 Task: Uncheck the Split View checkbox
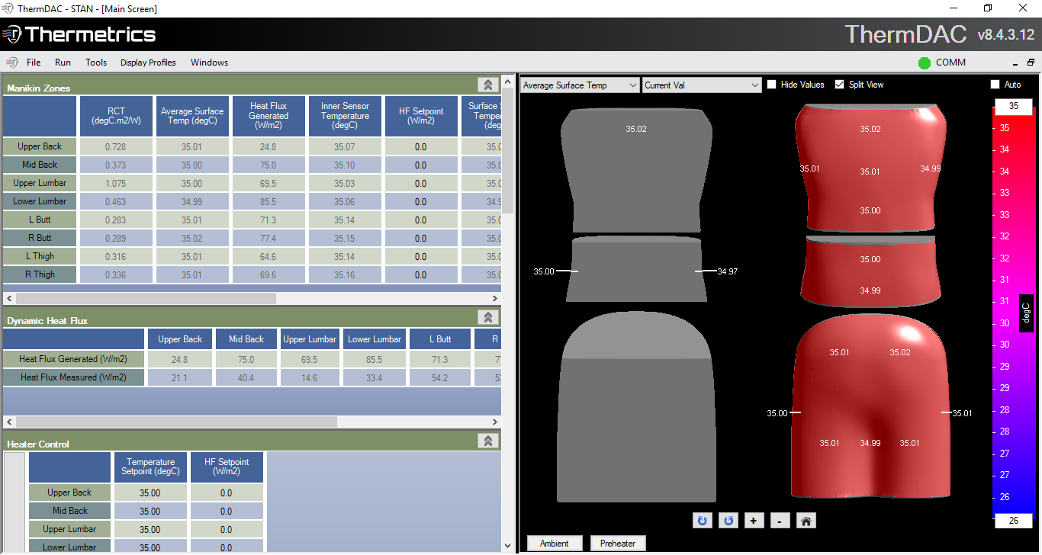(x=840, y=85)
